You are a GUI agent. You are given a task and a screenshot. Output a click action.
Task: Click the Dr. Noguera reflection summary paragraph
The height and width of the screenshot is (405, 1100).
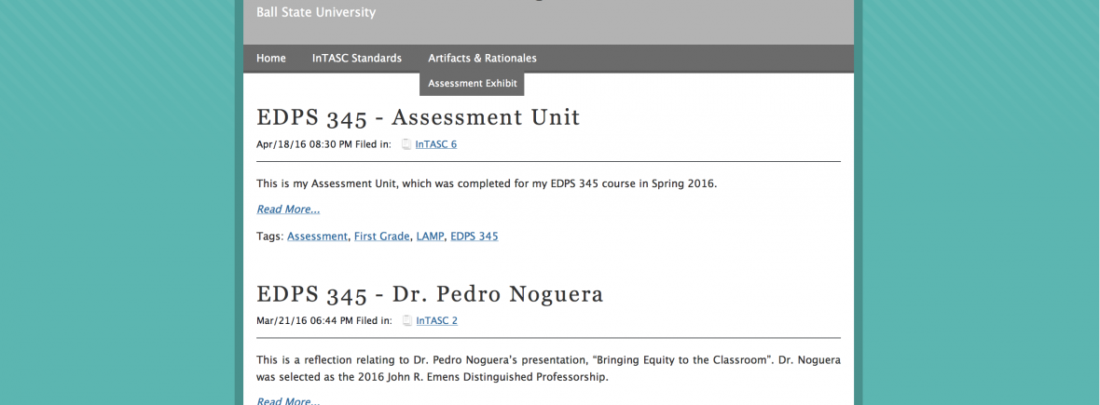click(548, 369)
